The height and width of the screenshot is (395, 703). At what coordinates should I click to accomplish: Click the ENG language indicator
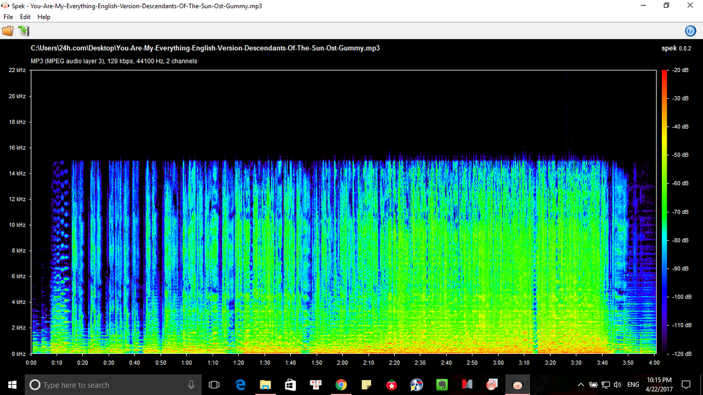(633, 385)
